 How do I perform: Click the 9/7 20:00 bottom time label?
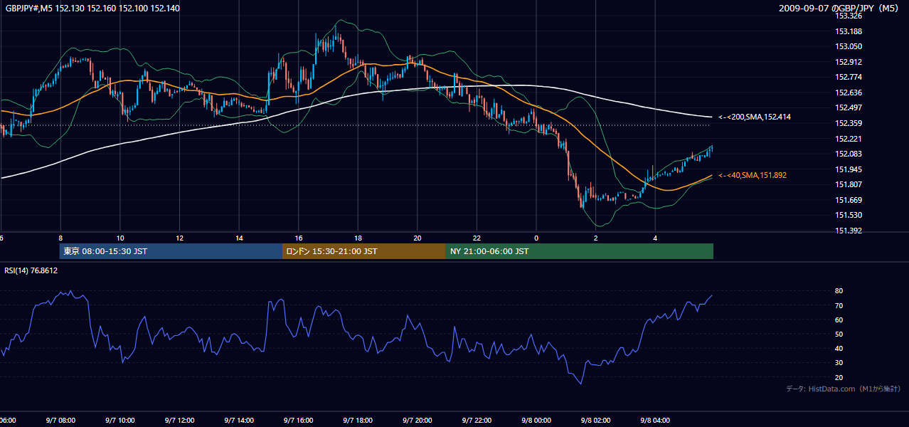point(418,421)
